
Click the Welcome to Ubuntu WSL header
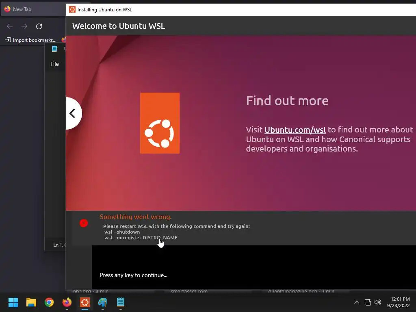coord(119,26)
